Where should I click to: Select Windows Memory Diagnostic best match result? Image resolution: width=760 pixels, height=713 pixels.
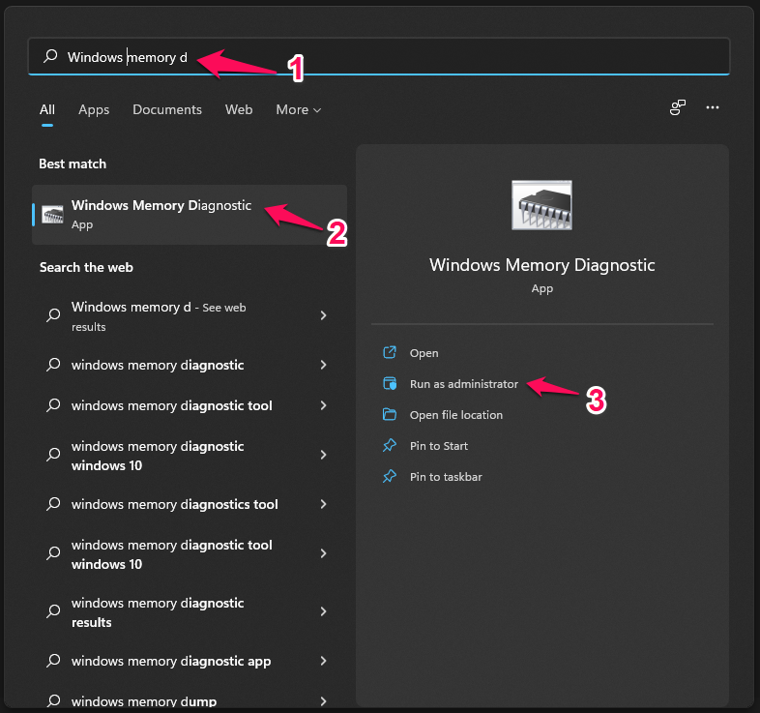click(189, 215)
